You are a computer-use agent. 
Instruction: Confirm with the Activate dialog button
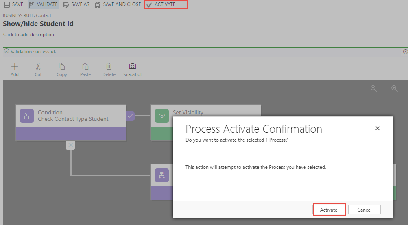click(329, 210)
